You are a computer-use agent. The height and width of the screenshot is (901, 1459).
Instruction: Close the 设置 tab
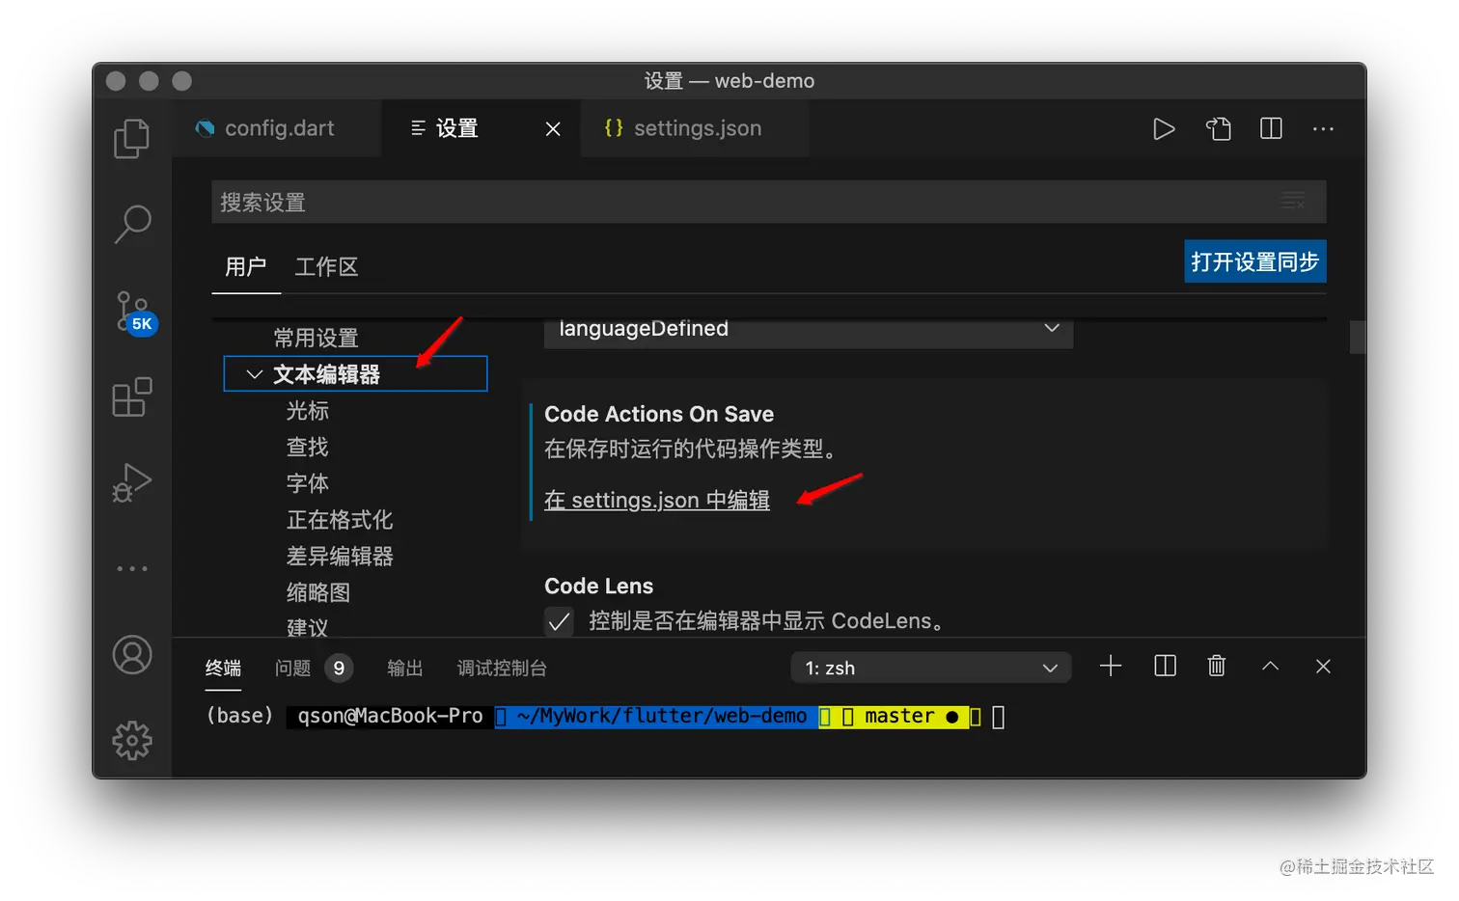pos(553,128)
